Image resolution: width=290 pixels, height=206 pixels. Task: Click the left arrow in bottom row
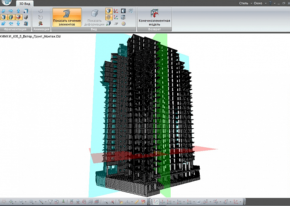click(x=11, y=24)
